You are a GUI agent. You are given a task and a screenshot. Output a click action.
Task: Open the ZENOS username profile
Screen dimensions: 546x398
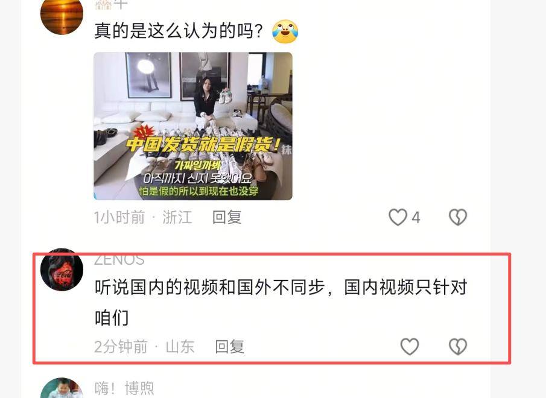119,260
